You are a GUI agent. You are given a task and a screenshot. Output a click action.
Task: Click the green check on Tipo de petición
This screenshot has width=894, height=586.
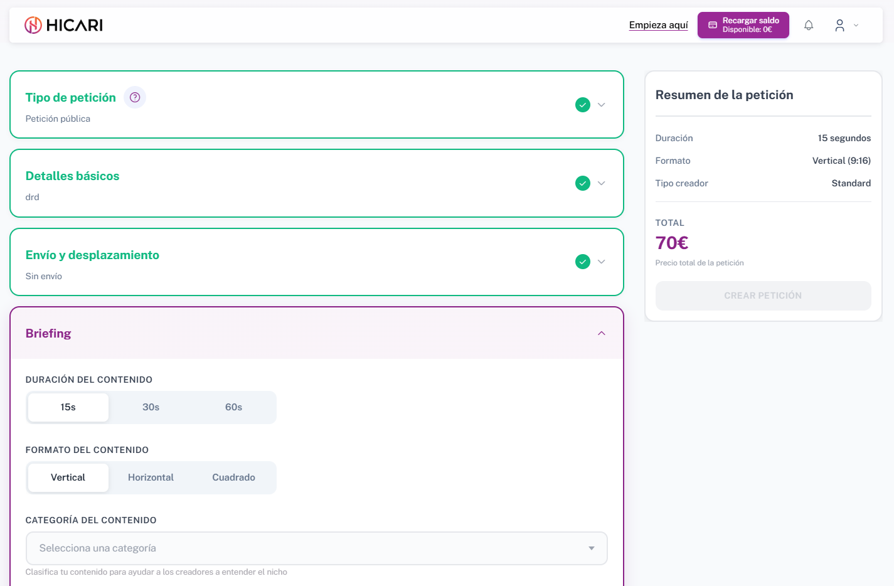[x=583, y=105]
